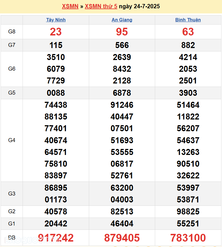222x247 pixels.
Task: Click the G4 row label
Action: (x=12, y=140)
